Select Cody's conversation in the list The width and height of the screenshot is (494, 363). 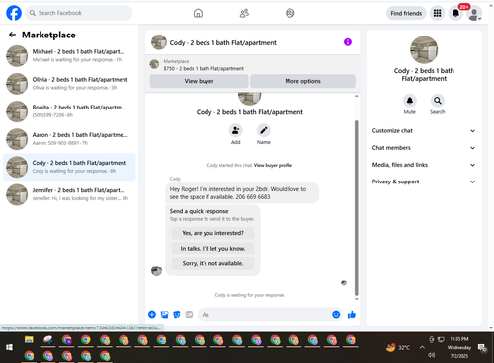[69, 167]
